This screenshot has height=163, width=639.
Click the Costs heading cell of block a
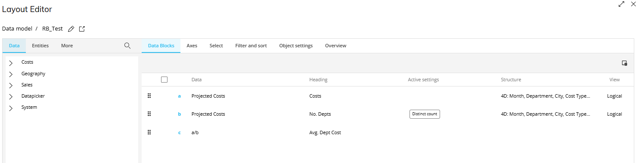315,96
